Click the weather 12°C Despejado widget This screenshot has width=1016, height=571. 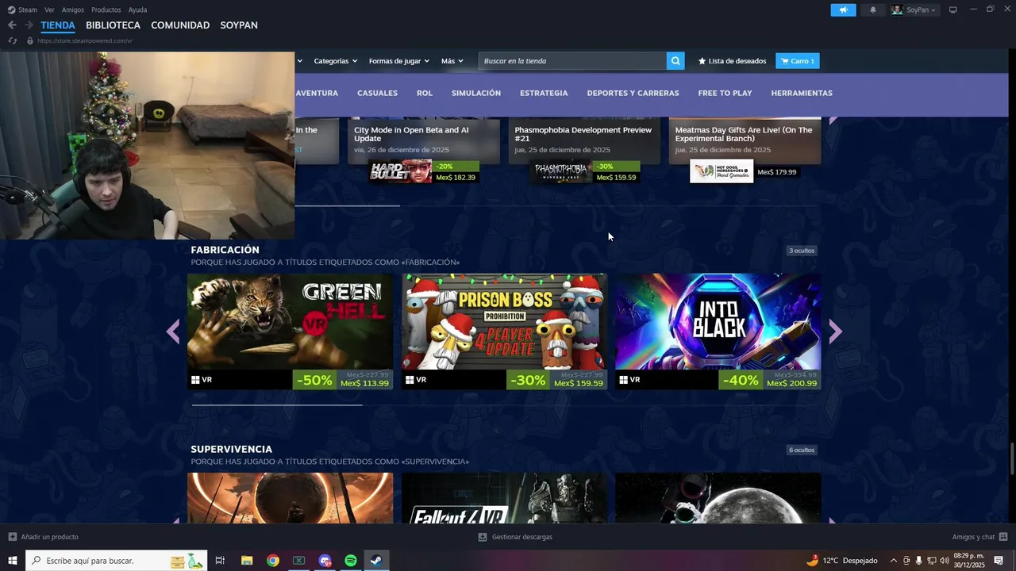tap(842, 561)
